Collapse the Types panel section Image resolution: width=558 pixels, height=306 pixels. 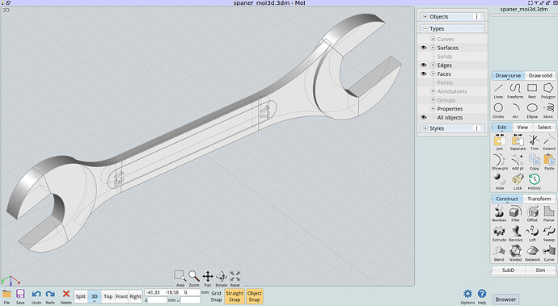pos(425,29)
